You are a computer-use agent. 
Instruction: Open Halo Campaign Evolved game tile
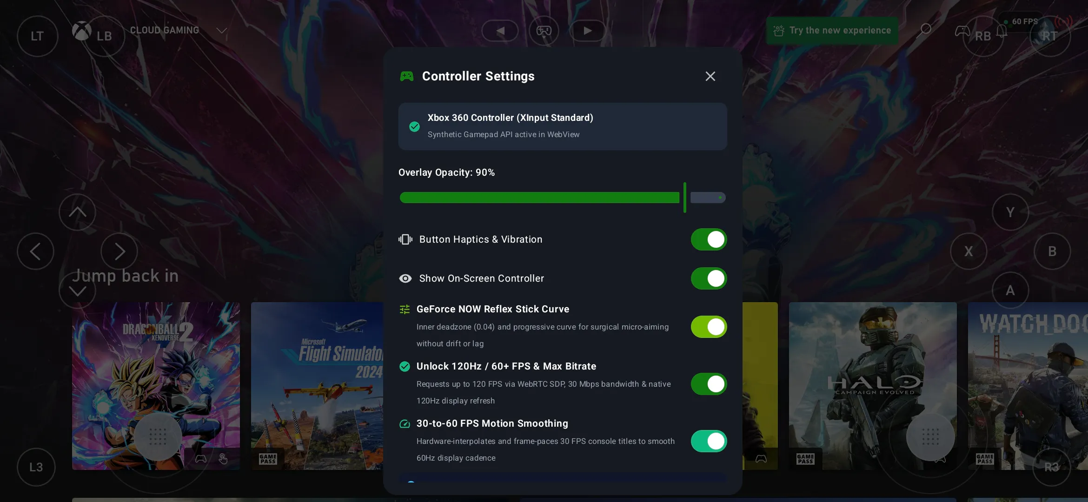point(873,386)
